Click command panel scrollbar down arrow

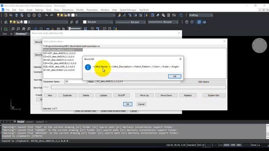coord(267,137)
